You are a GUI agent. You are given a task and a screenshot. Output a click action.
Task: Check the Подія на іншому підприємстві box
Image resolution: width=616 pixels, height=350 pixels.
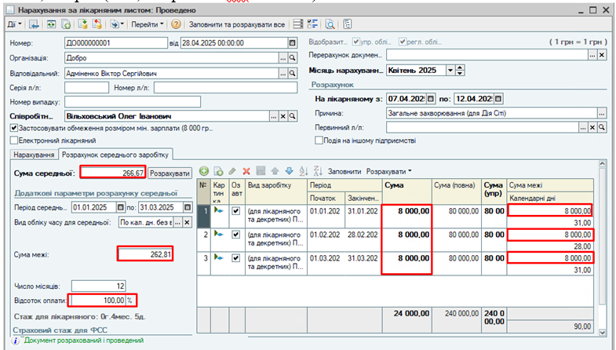point(319,140)
